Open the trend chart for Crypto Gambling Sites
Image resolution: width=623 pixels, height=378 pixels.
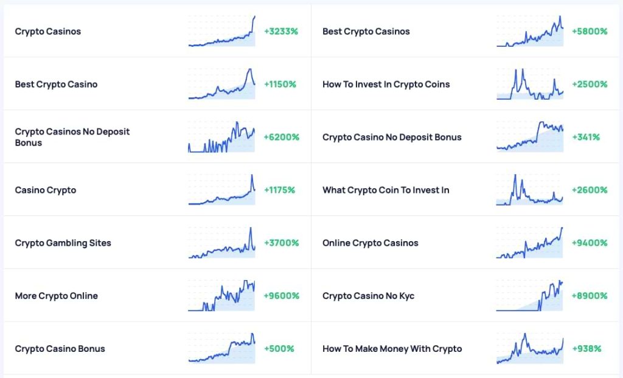(x=222, y=243)
